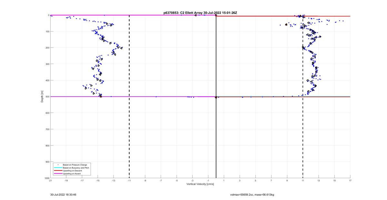This screenshot has width=387, height=200.
Task: Click the 300 depth tick label
Action: point(47,64)
